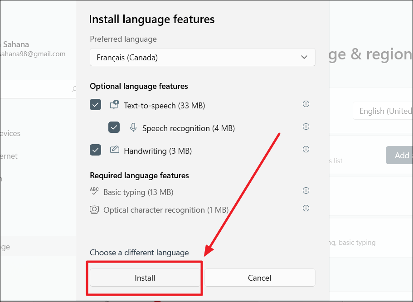The width and height of the screenshot is (413, 302).
Task: Open the English (United) language dropdown
Action: click(383, 111)
